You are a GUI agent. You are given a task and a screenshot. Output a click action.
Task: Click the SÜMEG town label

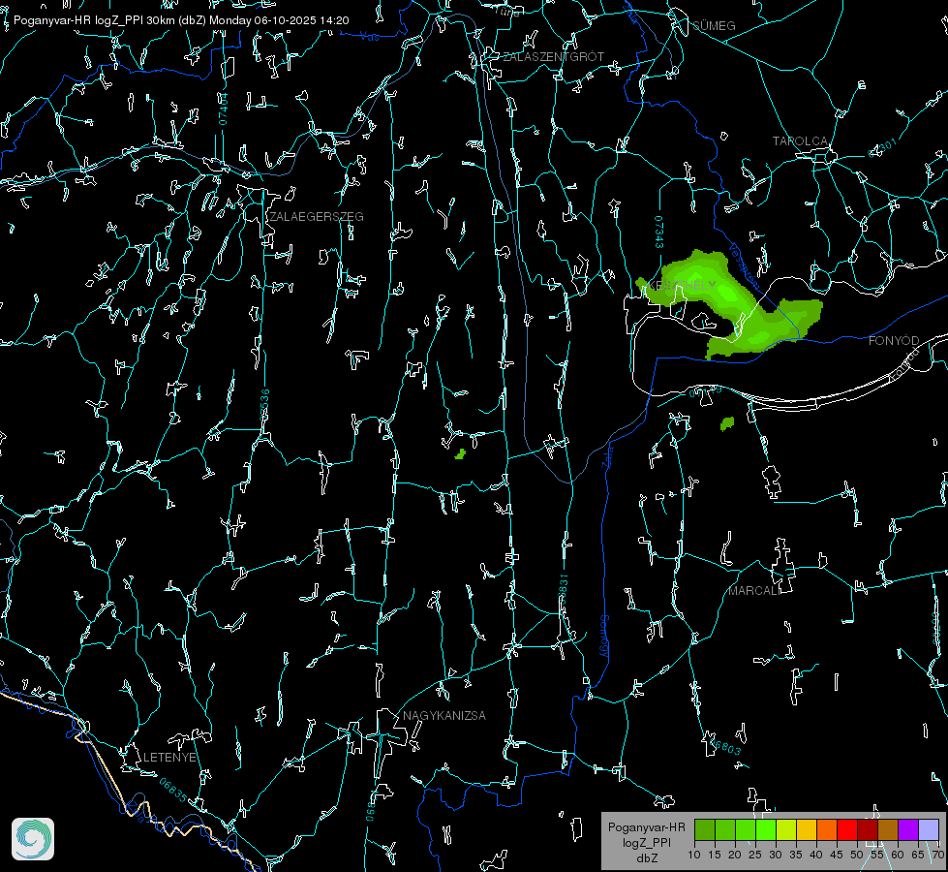pos(714,26)
